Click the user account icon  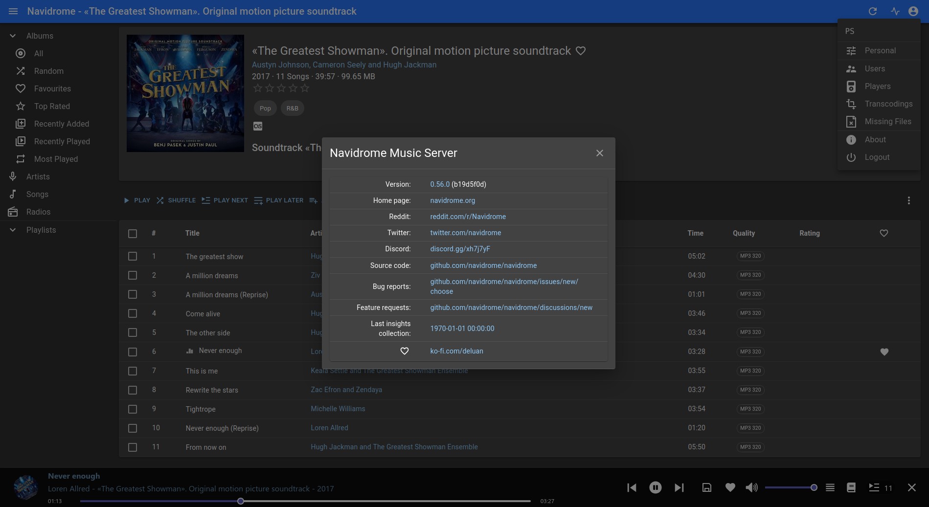(913, 11)
